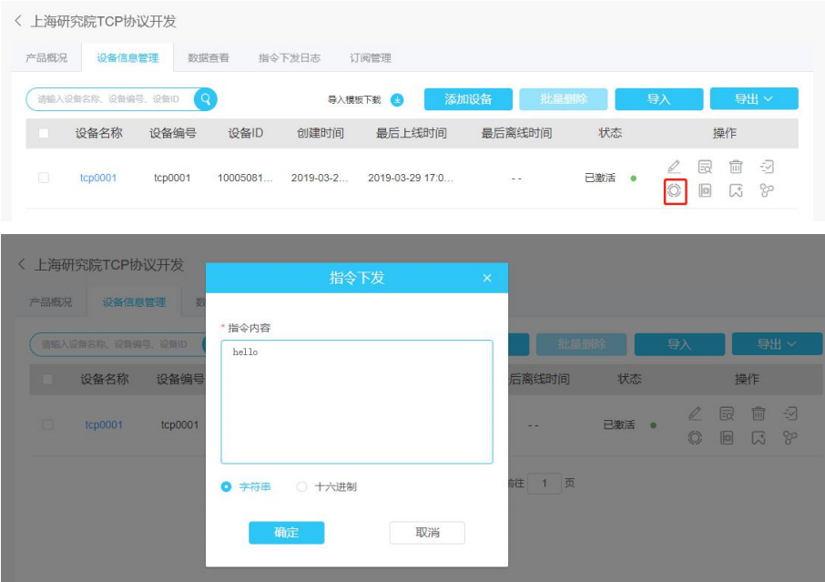Click the 添加设备 button
The height and width of the screenshot is (582, 825).
(x=468, y=99)
